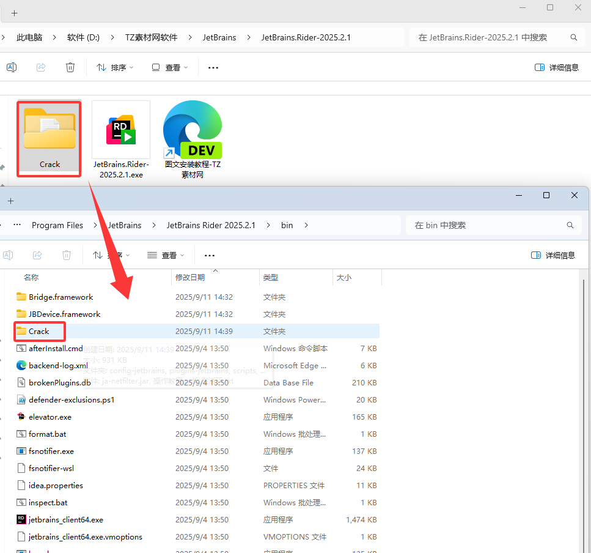Screen dimensions: 591x553
Task: Go to 软件 (D:) in breadcrumb
Action: pyautogui.click(x=83, y=37)
